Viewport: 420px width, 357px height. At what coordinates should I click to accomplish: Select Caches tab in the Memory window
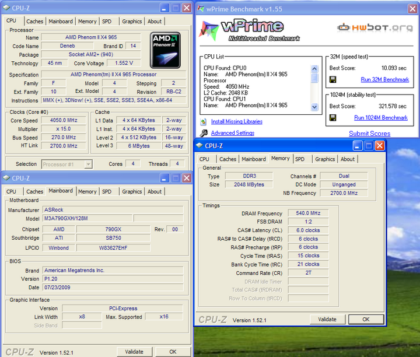[x=228, y=159]
